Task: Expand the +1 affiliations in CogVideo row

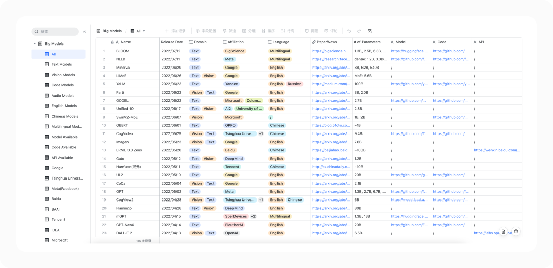Action: click(x=261, y=134)
